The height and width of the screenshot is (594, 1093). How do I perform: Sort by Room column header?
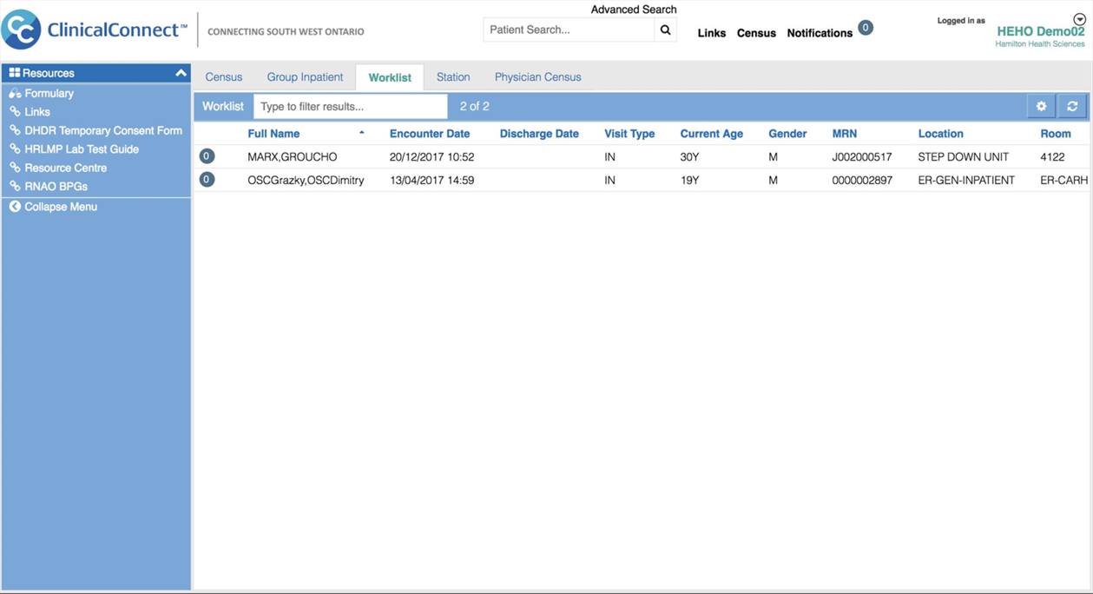tap(1056, 134)
